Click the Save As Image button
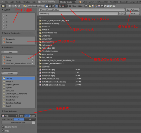Image resolution: width=141 pixels, height=133 pixels. coord(133,10)
